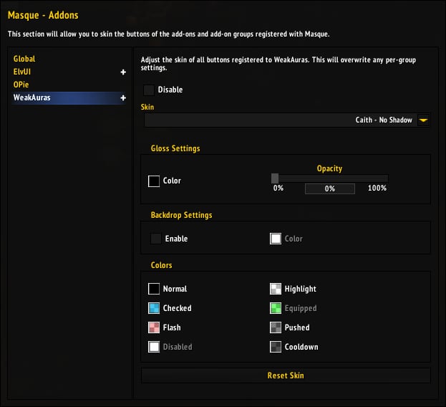Image resolution: width=446 pixels, height=407 pixels.
Task: Select ElvUI in the addon list
Action: (x=22, y=72)
